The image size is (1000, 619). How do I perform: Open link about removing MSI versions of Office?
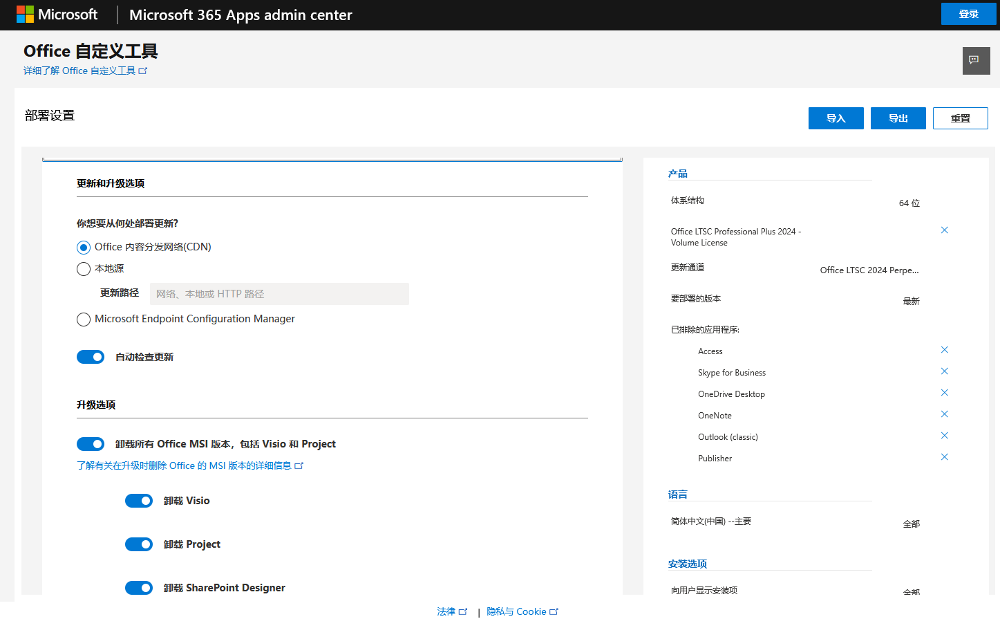[x=190, y=465]
